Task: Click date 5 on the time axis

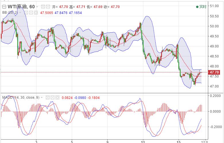Action: click(72, 142)
